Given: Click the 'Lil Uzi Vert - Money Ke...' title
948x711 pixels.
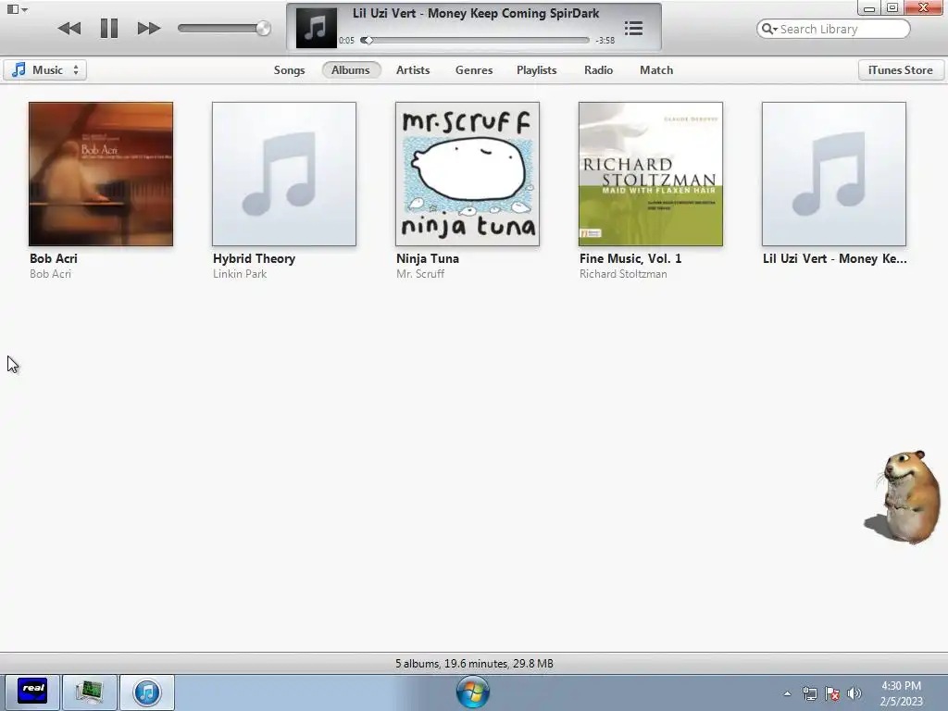Looking at the screenshot, I should point(834,259).
